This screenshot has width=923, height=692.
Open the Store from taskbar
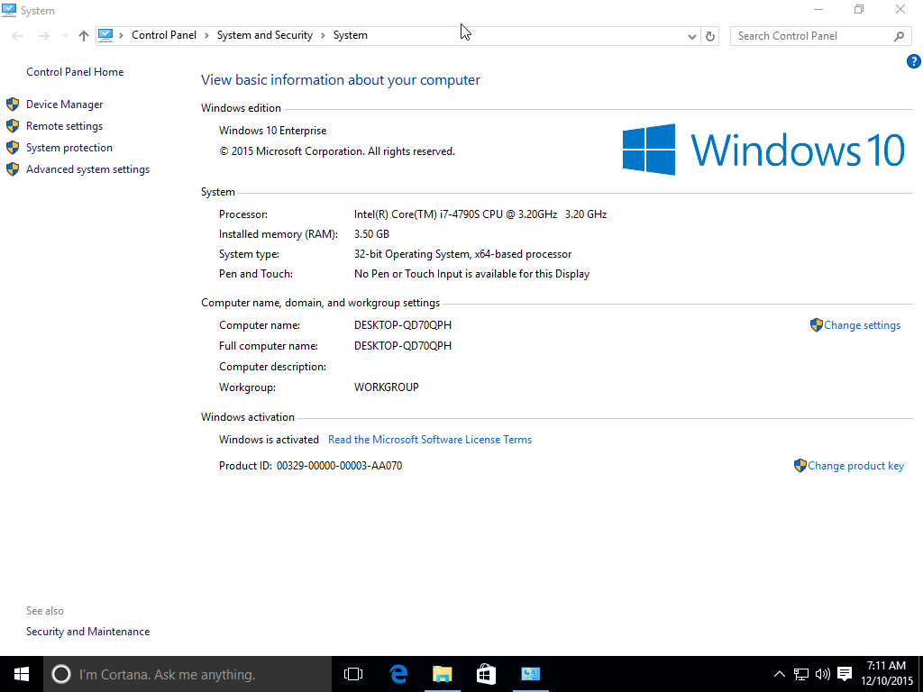486,674
